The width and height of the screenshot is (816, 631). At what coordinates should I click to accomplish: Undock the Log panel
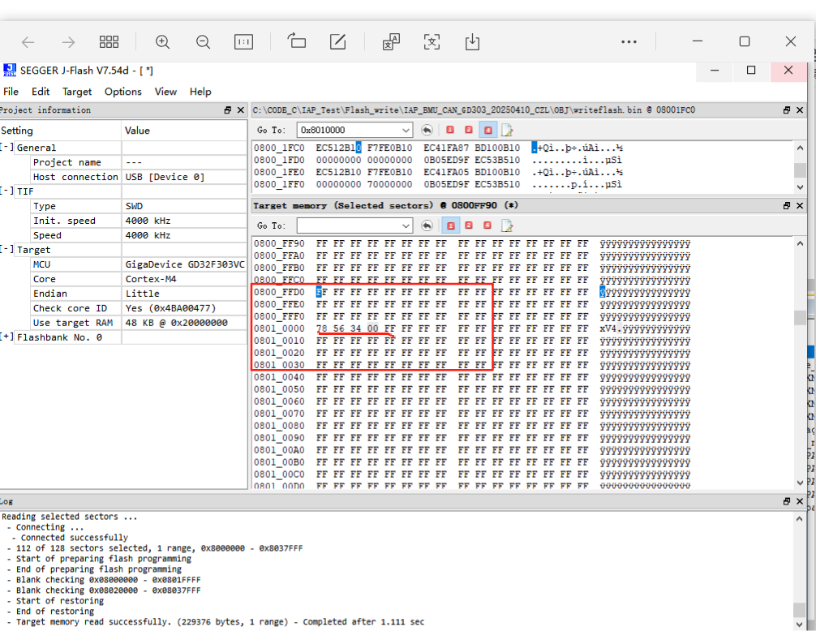786,501
